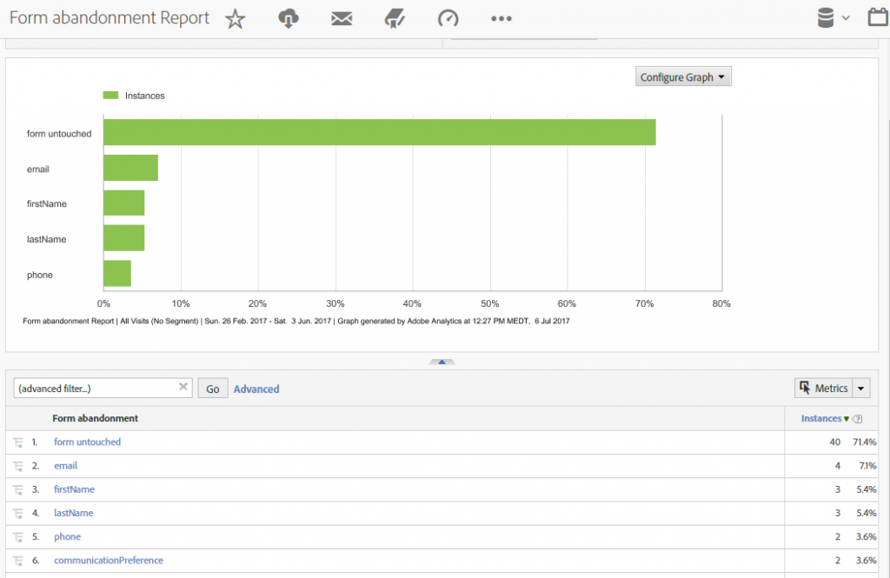Click the breakdown icon beside form untouched
This screenshot has width=890, height=578.
tap(17, 442)
